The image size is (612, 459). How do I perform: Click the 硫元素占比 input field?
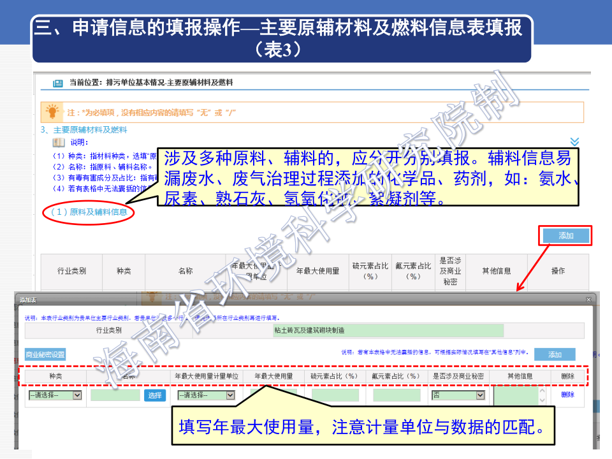(335, 395)
